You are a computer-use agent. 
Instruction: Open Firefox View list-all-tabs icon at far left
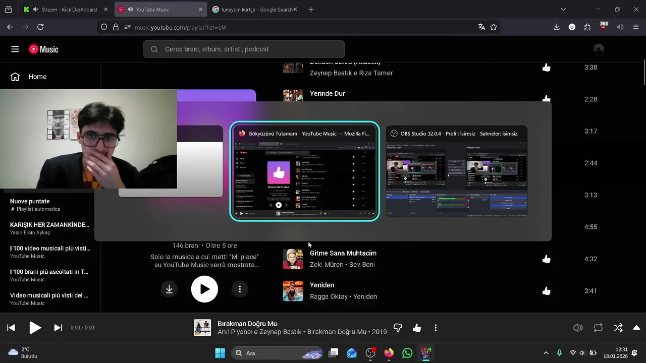tap(9, 10)
